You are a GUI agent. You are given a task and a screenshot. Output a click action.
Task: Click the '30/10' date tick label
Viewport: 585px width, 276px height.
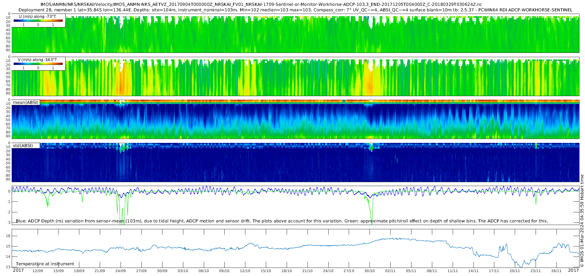pos(370,271)
